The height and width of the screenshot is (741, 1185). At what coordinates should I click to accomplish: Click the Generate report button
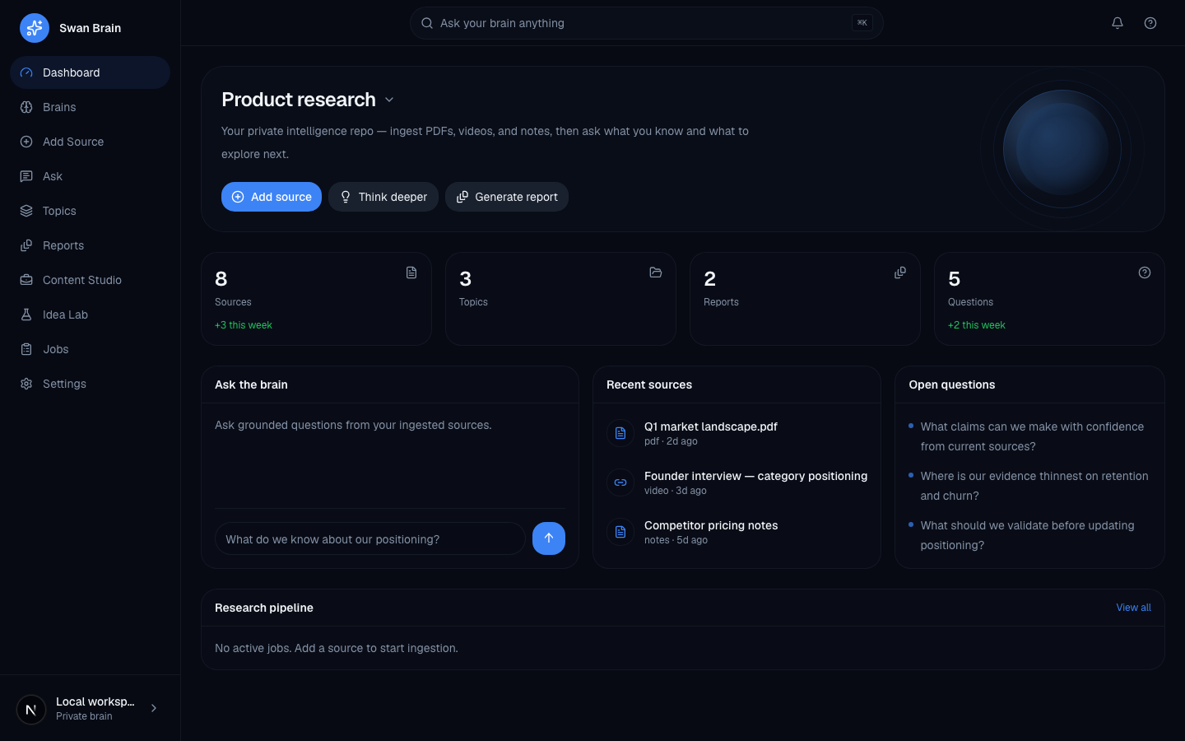507,197
